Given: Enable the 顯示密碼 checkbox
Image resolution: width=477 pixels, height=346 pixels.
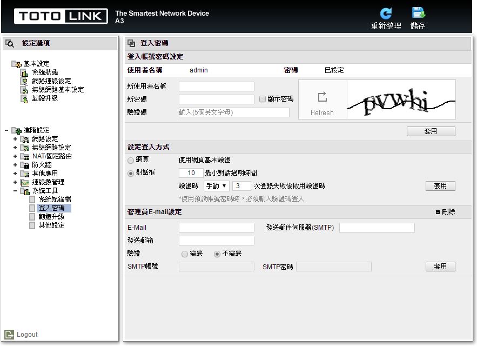Looking at the screenshot, I should (262, 99).
